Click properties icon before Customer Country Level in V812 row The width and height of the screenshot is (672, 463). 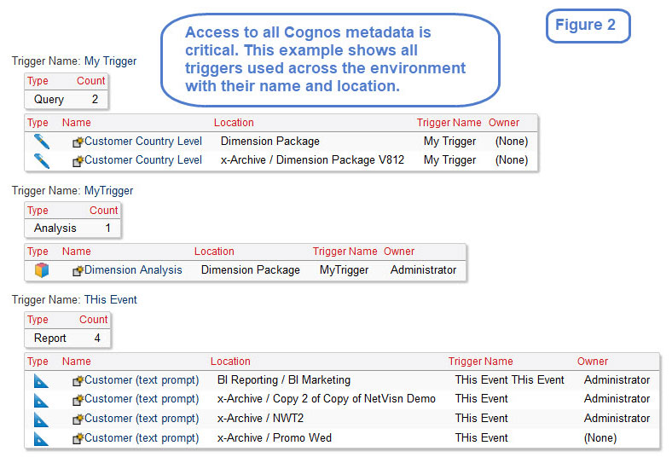pyautogui.click(x=78, y=161)
